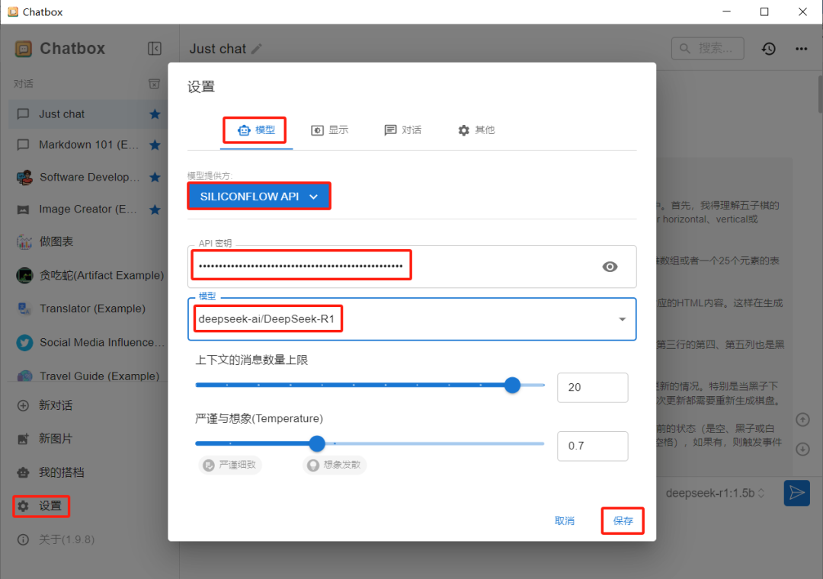Open the chat history clock icon
Screen dimensions: 823x579
[768, 49]
